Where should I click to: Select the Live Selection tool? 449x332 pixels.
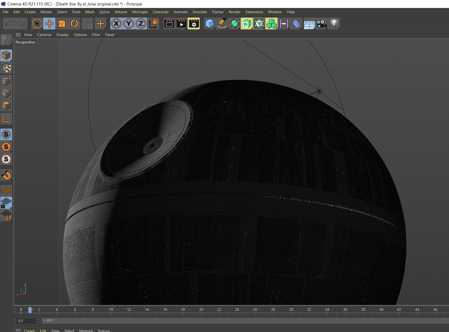point(37,24)
